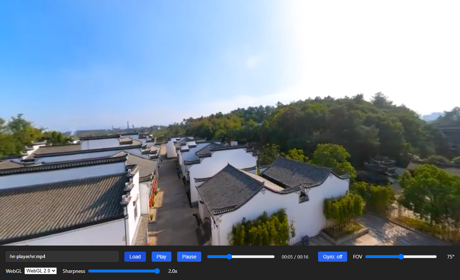This screenshot has width=460, height=280.
Task: Click the 00:05 / 00:16 time readout
Action: (x=295, y=257)
